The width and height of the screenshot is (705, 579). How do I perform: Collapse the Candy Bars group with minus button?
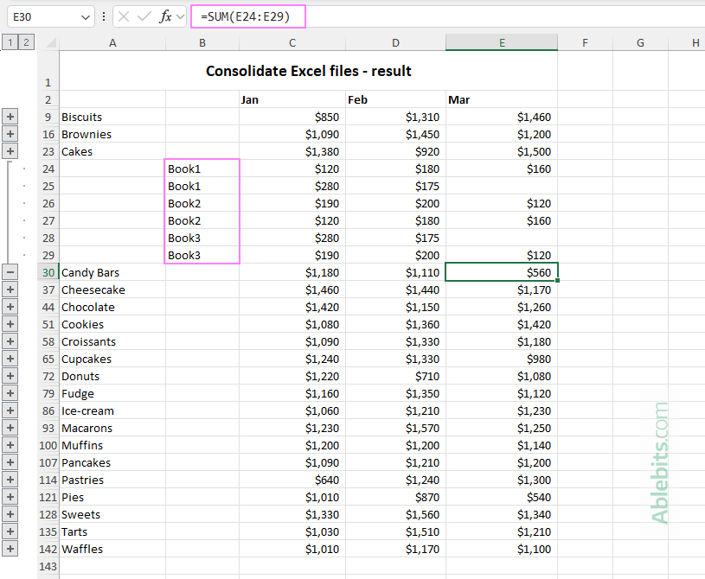10,272
